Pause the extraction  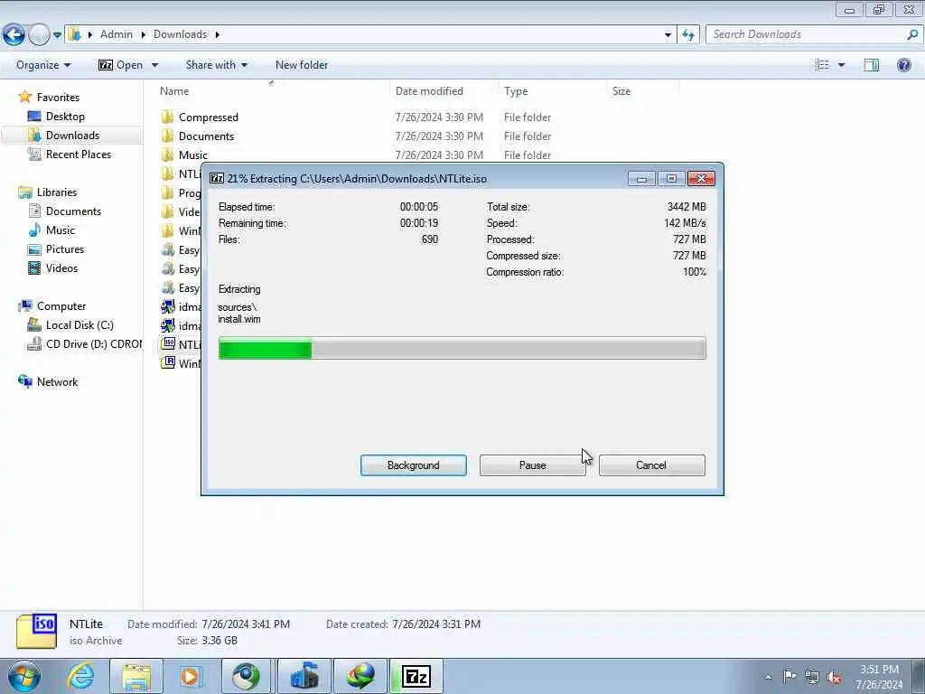coord(533,465)
